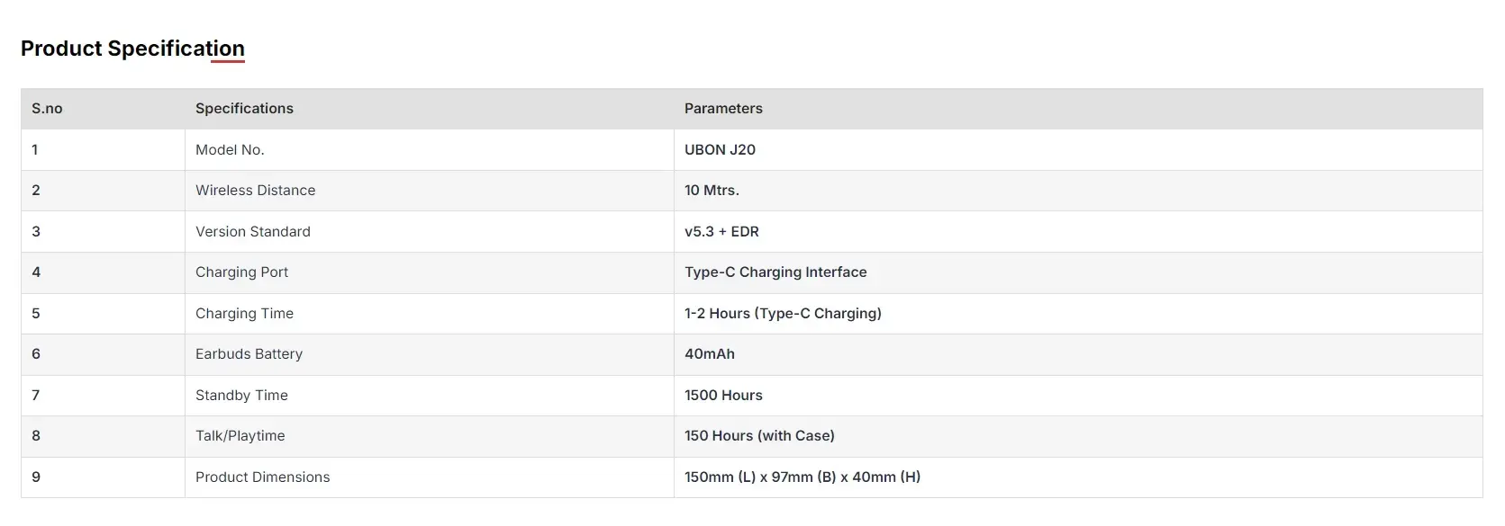
Task: Select the S.no column header
Action: [x=47, y=109]
